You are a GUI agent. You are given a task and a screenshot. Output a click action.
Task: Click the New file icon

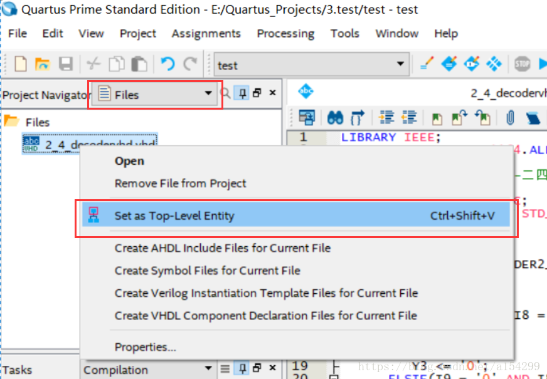tap(21, 64)
